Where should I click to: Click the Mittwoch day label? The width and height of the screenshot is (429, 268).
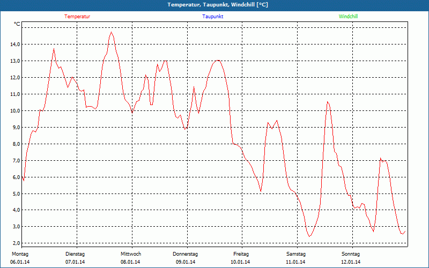[131, 254]
